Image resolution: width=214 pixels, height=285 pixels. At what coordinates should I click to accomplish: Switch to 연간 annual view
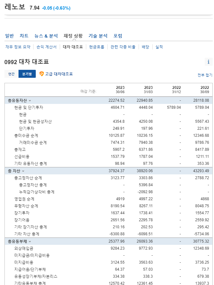11,74
